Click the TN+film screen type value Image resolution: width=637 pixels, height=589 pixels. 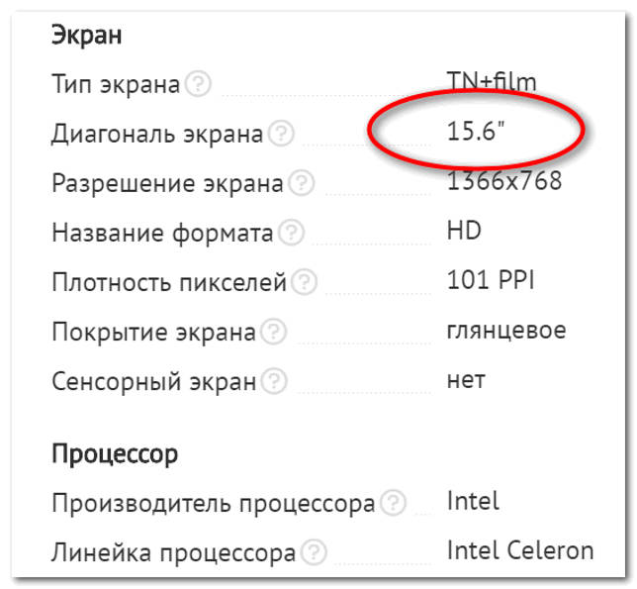tap(492, 81)
